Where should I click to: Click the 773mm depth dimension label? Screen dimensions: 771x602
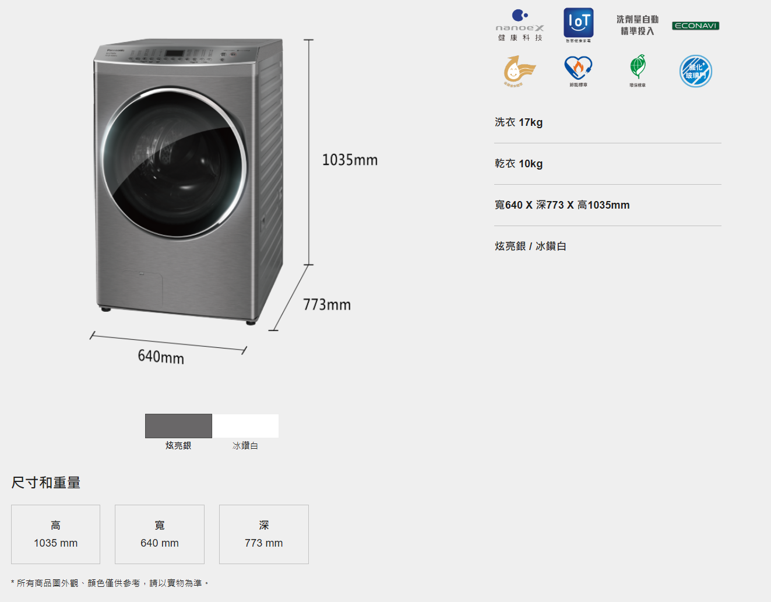[x=327, y=305]
